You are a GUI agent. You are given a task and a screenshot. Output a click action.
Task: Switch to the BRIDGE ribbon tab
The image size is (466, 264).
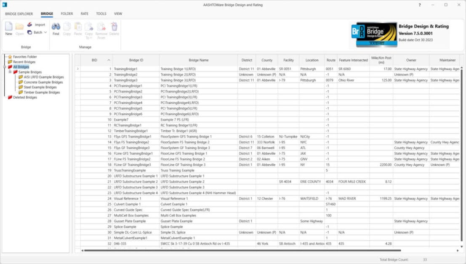coord(47,13)
